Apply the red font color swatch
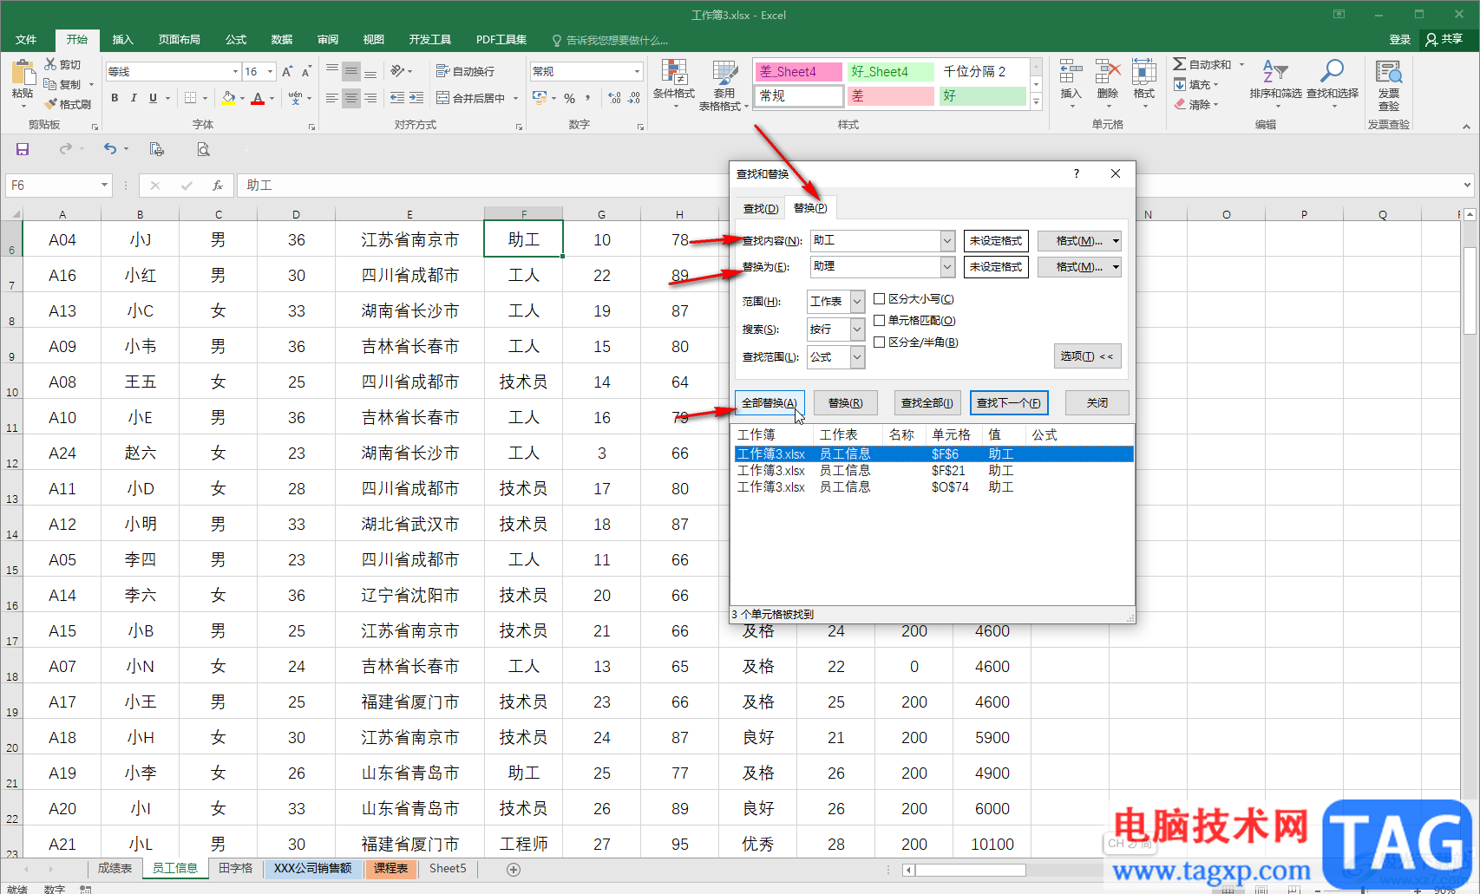The width and height of the screenshot is (1480, 894). tap(258, 98)
